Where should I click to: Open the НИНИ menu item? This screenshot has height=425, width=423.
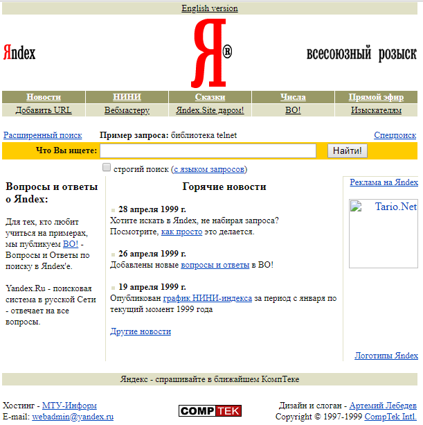click(x=127, y=97)
